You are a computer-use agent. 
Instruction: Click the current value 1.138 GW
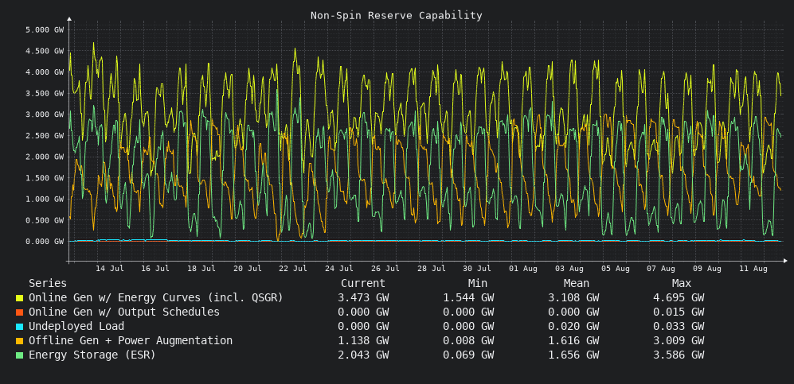[x=363, y=340]
